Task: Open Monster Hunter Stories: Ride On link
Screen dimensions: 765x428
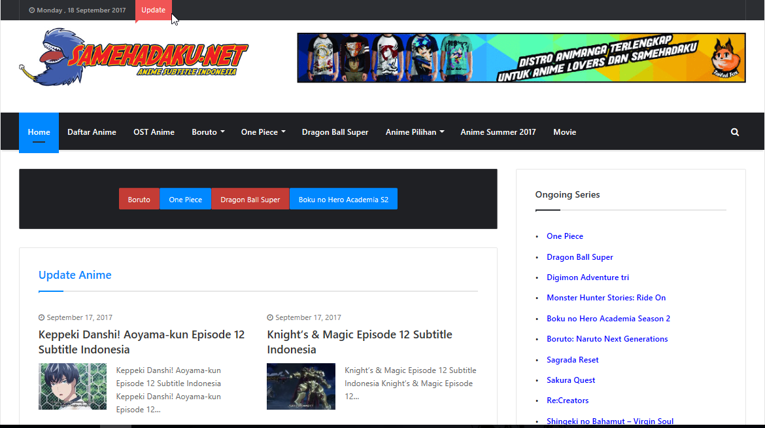Action: click(606, 298)
